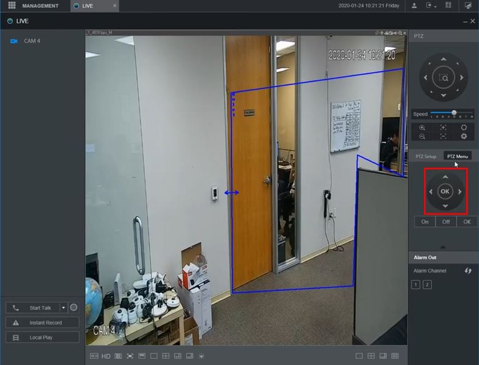
Task: Click the iris open icon
Action: (464, 128)
